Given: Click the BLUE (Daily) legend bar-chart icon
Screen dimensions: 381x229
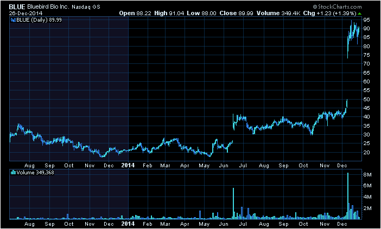Looking at the screenshot, I should [13, 20].
